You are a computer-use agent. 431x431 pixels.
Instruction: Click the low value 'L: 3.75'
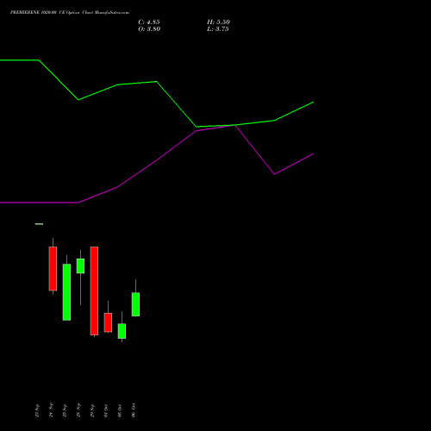pyautogui.click(x=218, y=29)
